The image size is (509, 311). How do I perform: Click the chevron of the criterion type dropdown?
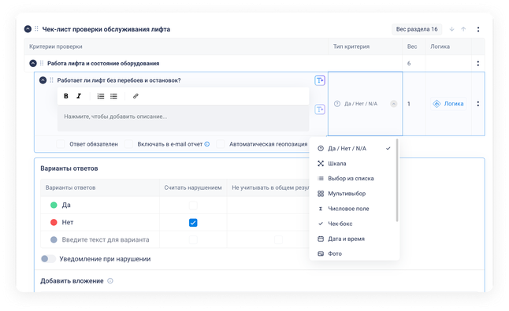pos(393,104)
